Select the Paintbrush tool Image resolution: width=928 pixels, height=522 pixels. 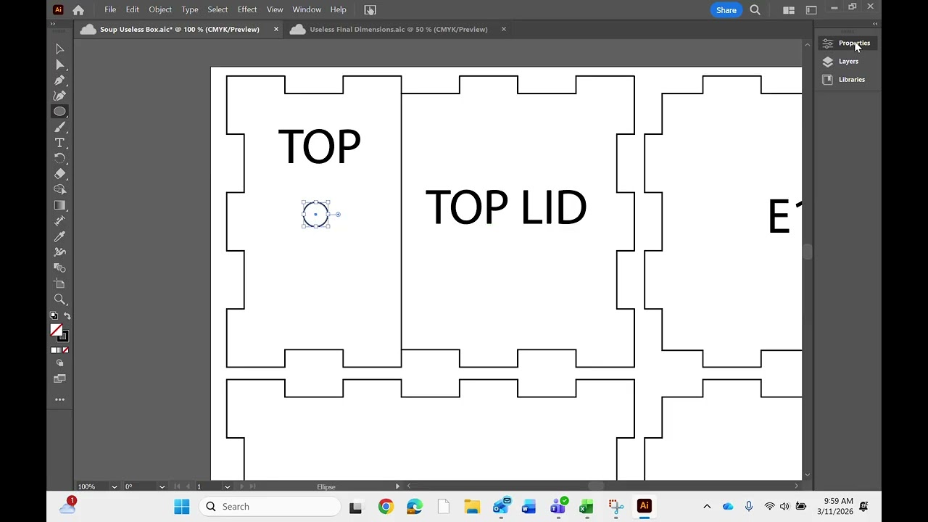pos(59,127)
